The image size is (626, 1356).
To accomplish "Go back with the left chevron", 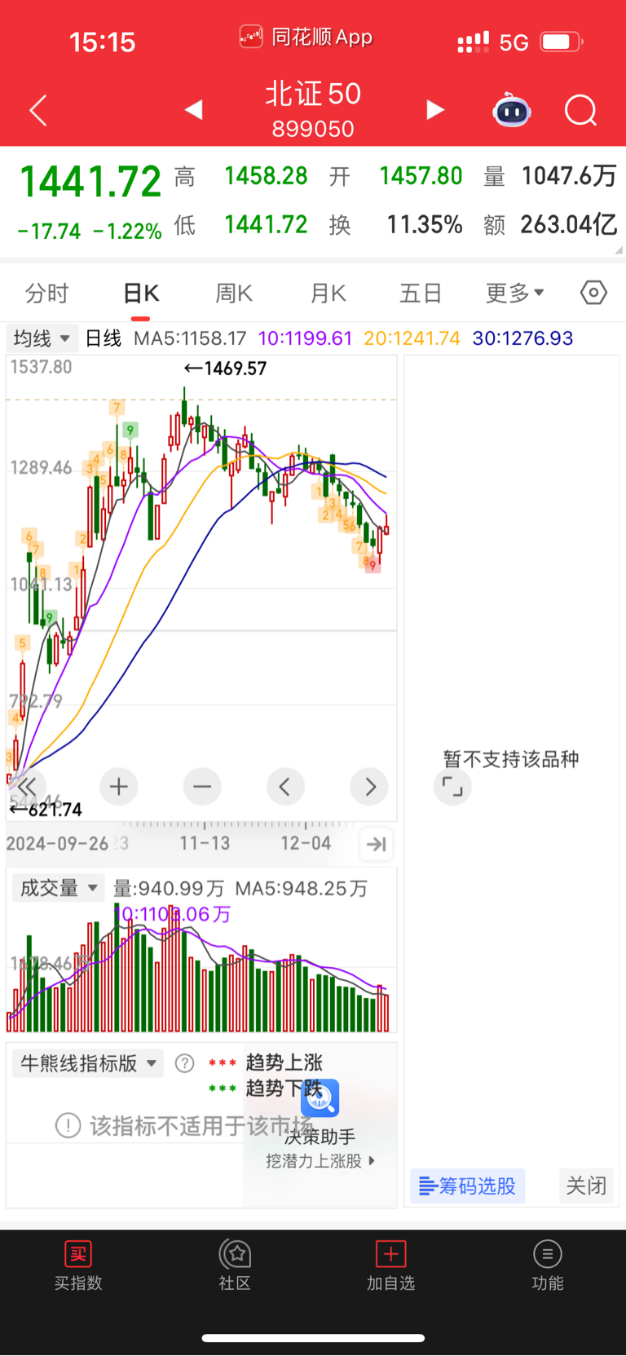I will [x=38, y=111].
